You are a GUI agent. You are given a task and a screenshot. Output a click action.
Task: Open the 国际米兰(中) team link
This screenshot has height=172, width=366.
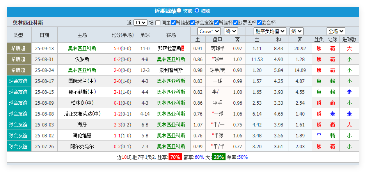tap(82, 81)
